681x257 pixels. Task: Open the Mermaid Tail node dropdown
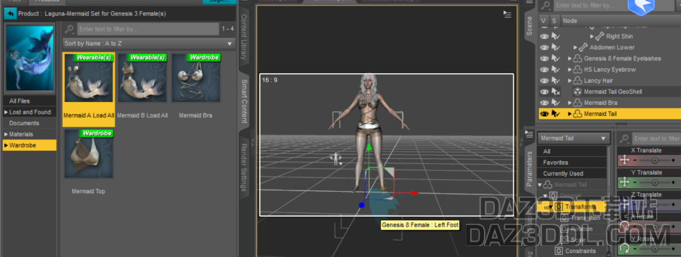click(573, 138)
